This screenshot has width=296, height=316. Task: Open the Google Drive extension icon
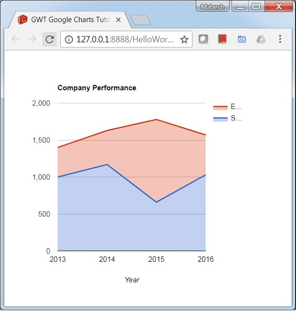click(261, 39)
